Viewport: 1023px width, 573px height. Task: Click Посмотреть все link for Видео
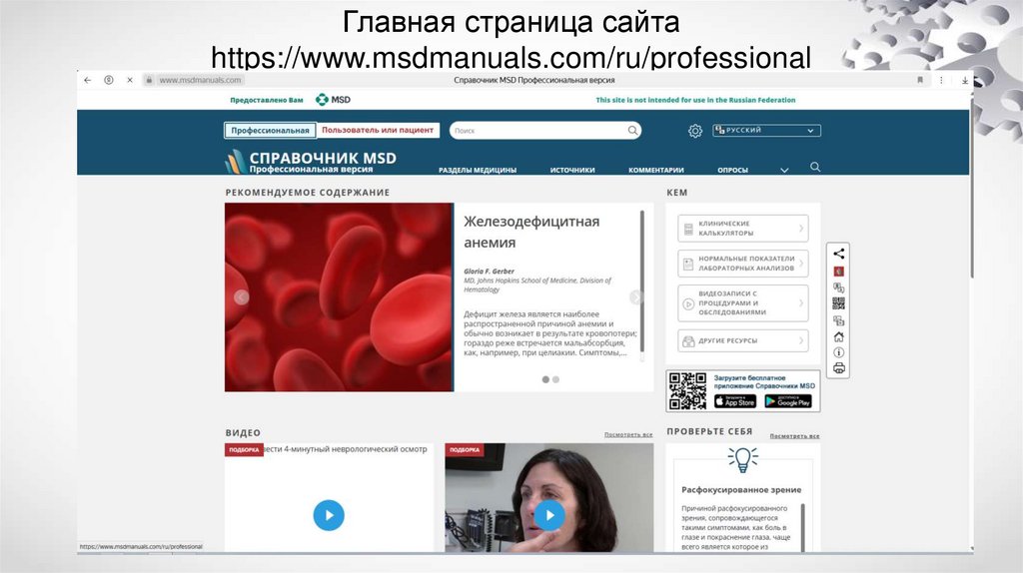[x=628, y=435]
